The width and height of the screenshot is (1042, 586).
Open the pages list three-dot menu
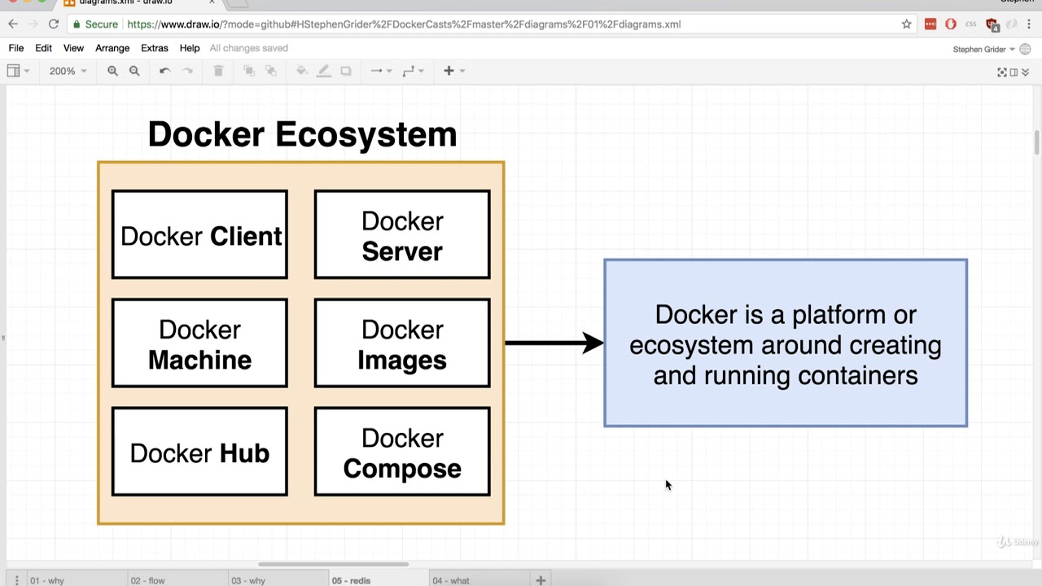point(15,580)
